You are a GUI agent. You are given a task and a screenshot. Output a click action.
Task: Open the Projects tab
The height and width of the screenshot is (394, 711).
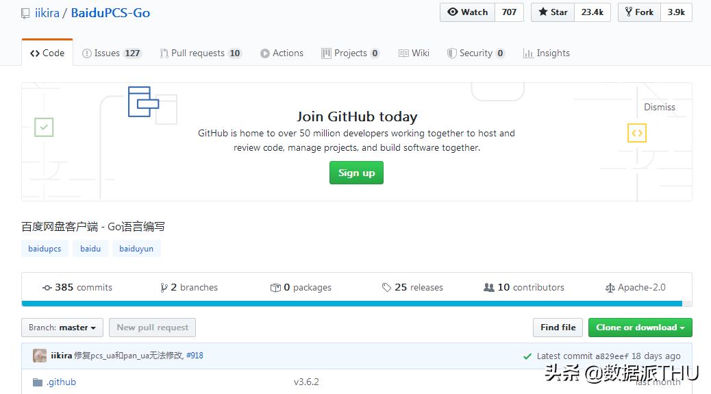pos(350,53)
